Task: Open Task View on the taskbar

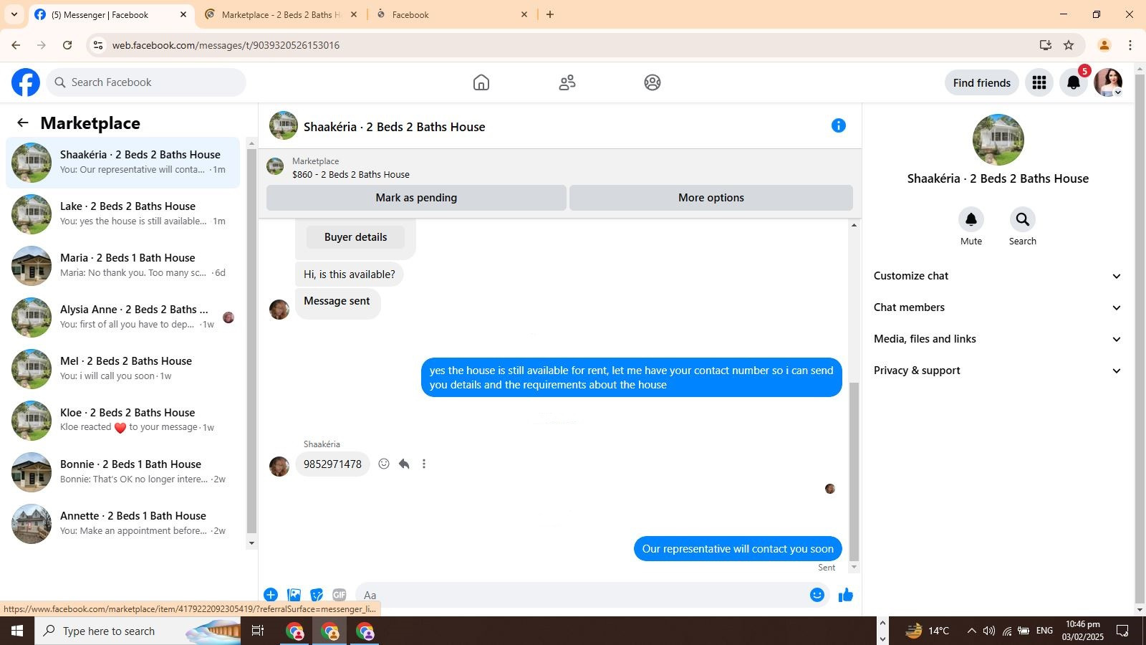Action: 258,631
